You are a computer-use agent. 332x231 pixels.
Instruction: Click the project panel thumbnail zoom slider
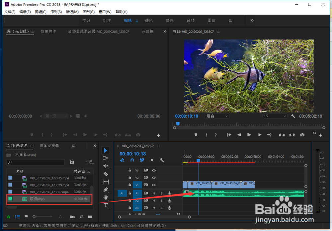[42, 217]
